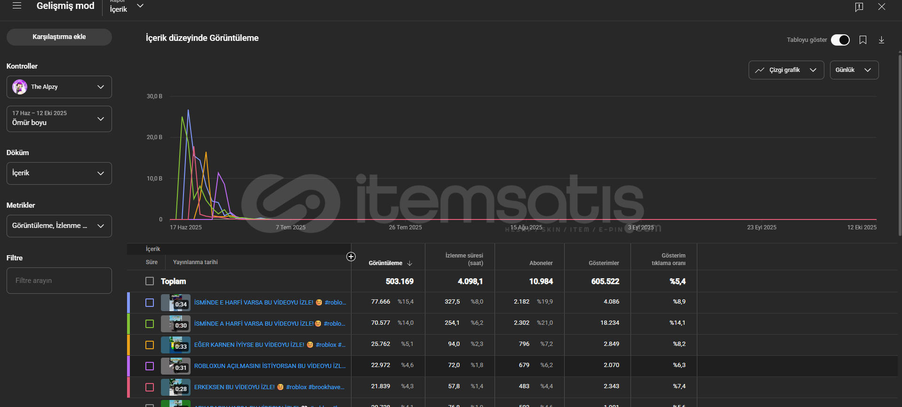
Task: Close the advanced mode panel
Action: [881, 7]
